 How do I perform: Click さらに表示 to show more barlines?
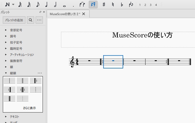tap(29, 108)
